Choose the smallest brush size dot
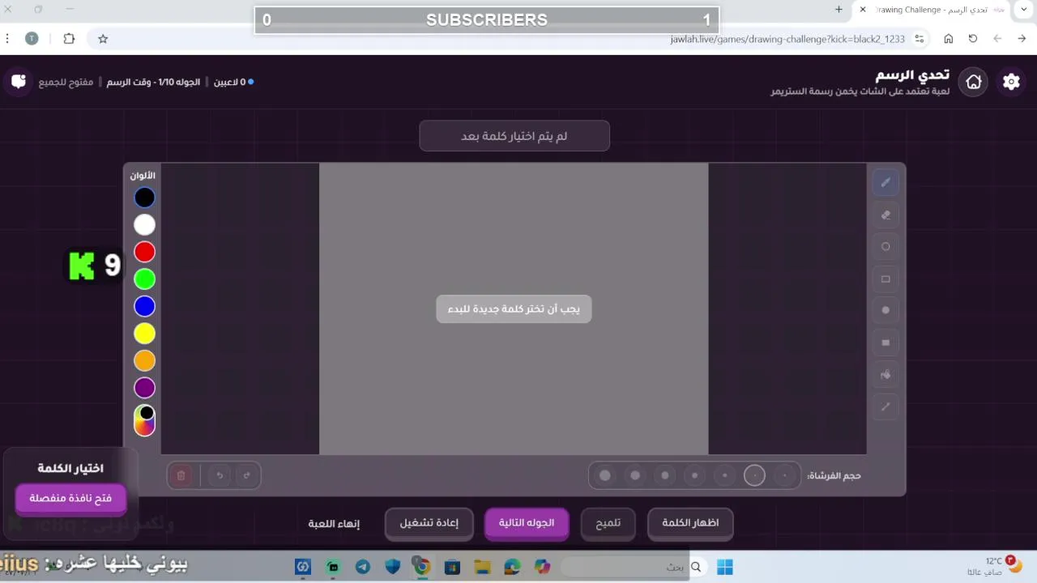 pos(784,475)
